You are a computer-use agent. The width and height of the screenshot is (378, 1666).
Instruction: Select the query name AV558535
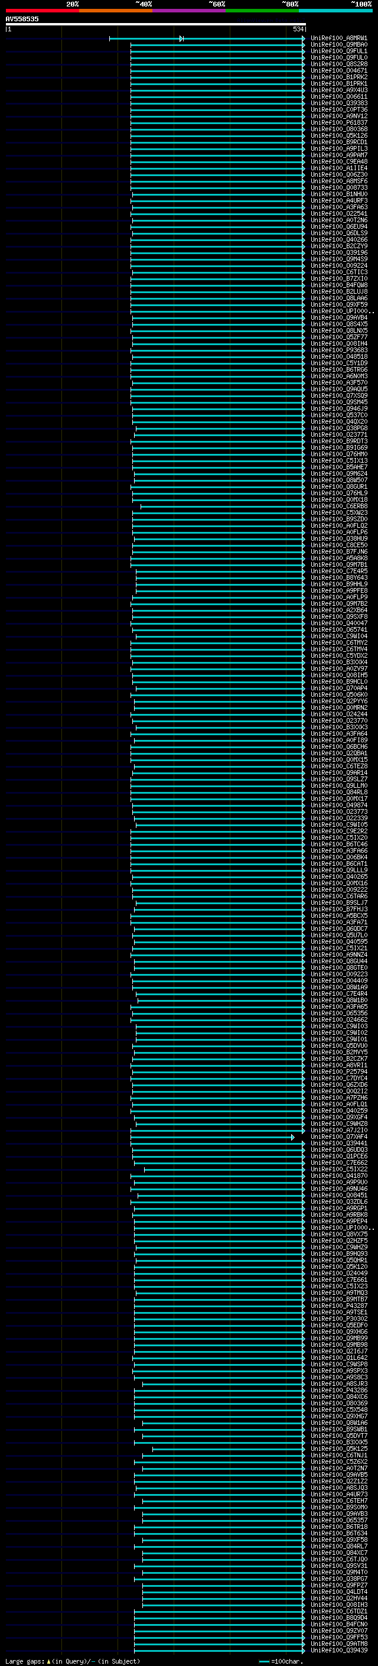coord(22,19)
